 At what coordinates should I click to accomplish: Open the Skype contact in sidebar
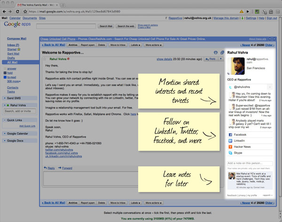pos(239,153)
